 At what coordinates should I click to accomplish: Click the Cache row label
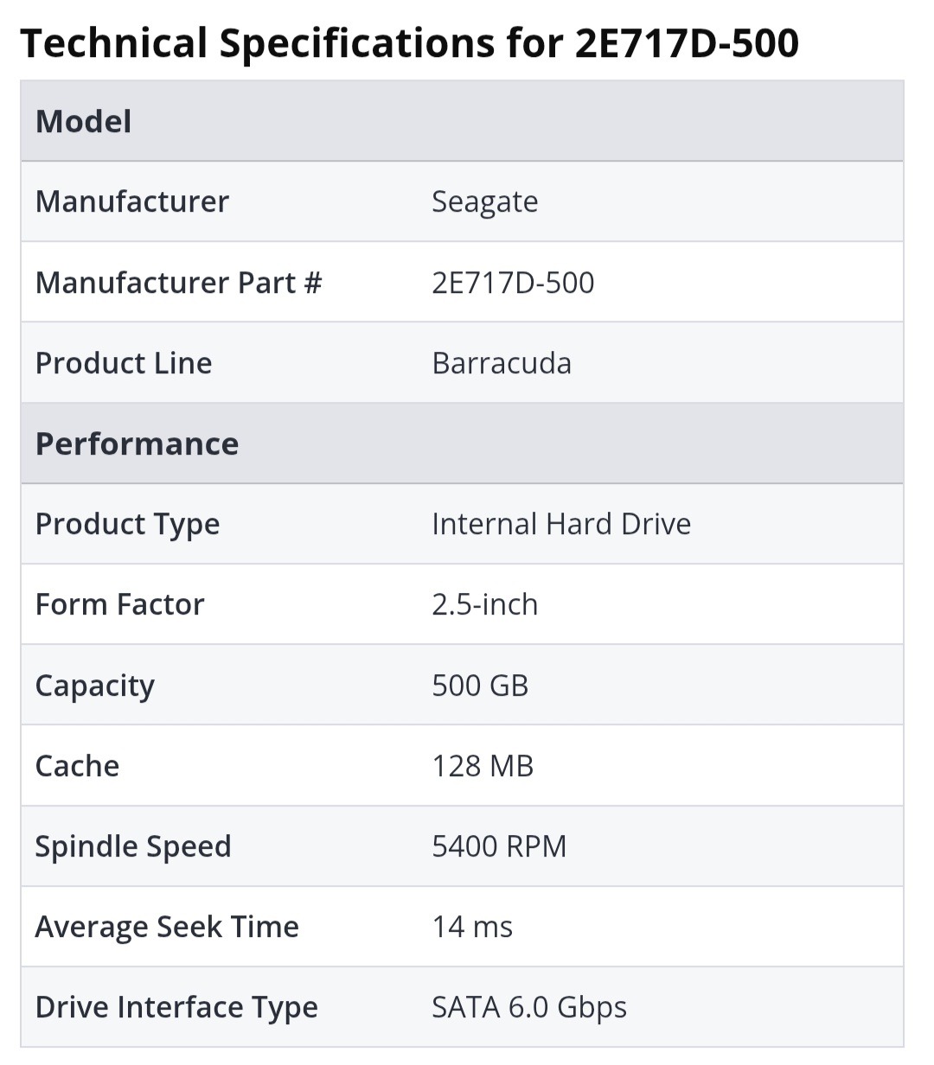tap(77, 766)
